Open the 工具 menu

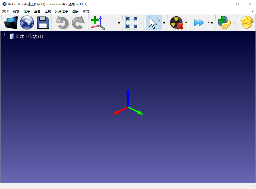[x=48, y=11]
